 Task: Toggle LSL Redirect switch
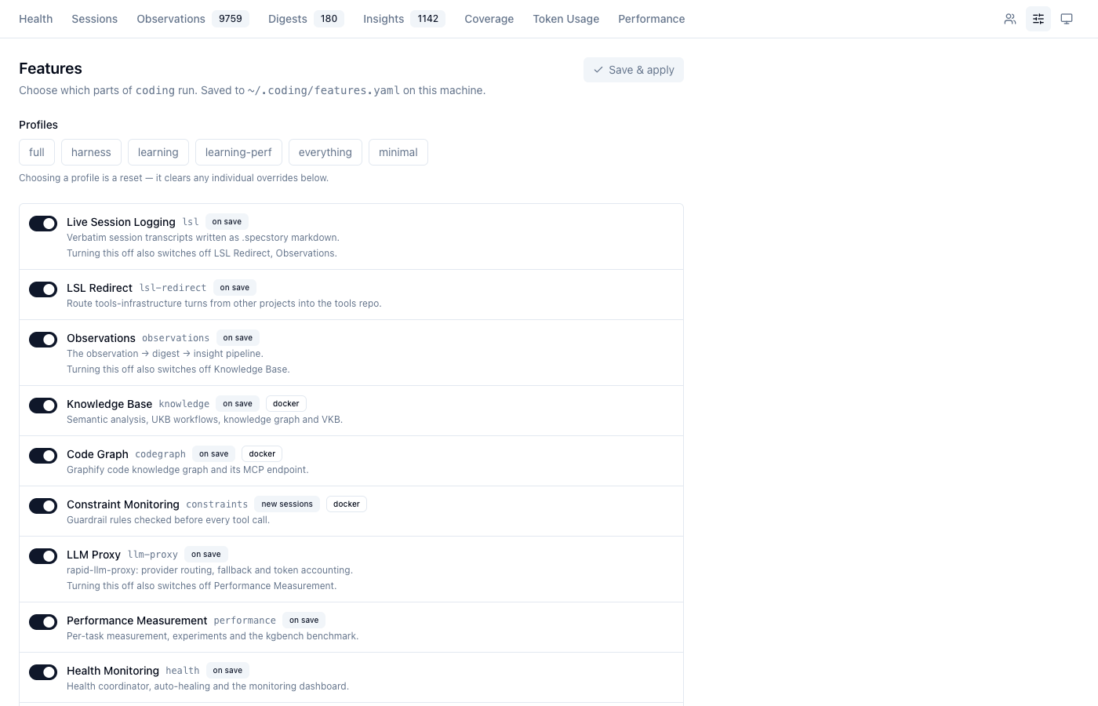[x=43, y=289]
